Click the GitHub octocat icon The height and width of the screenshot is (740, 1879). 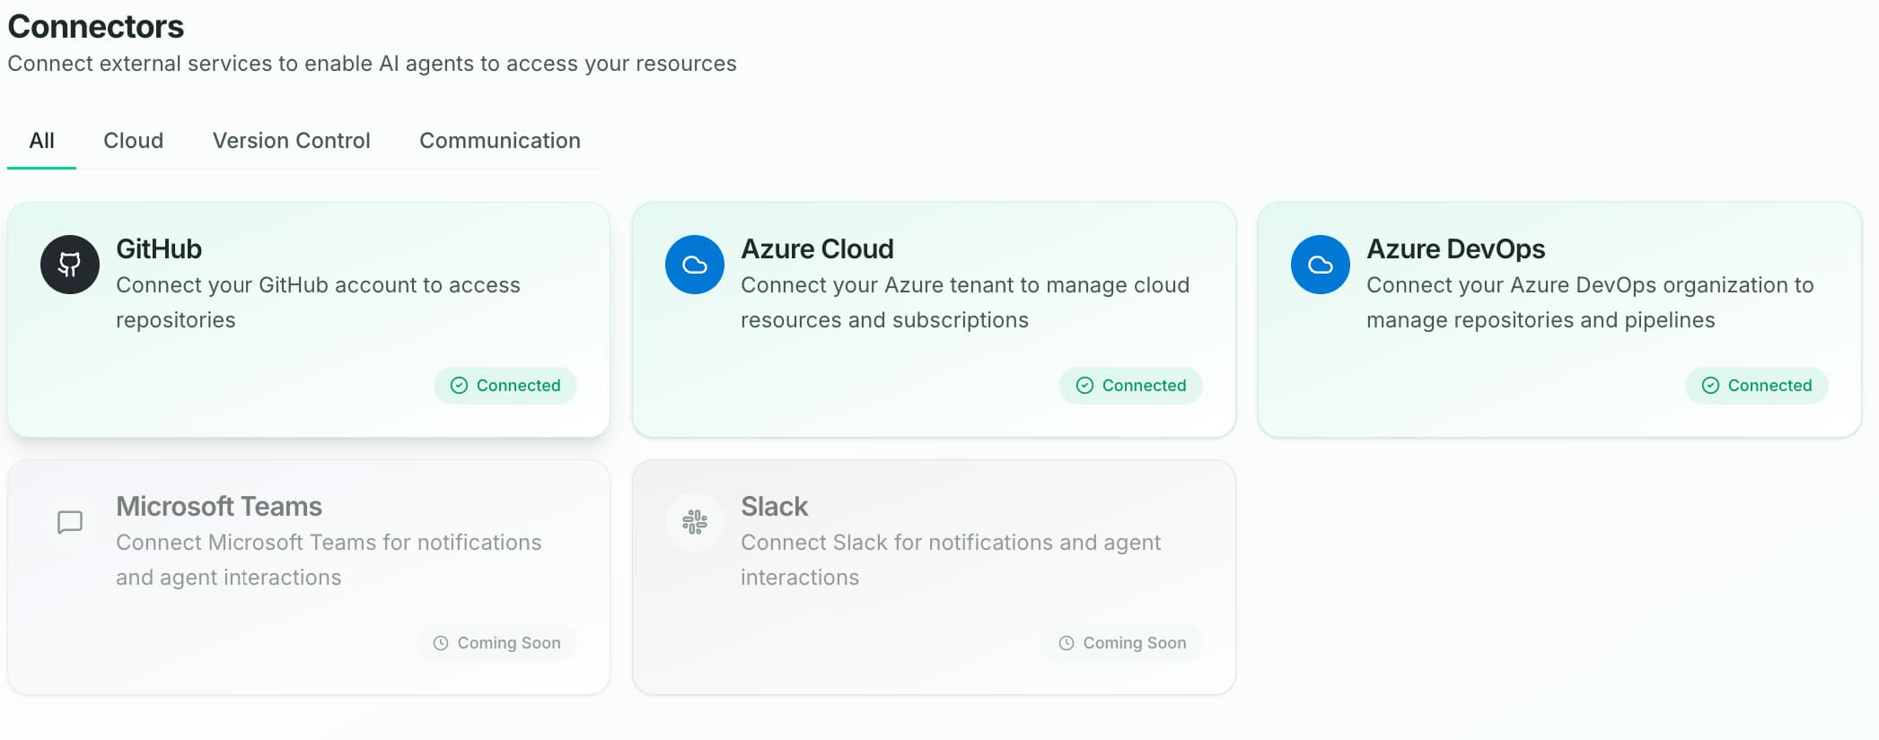[69, 265]
